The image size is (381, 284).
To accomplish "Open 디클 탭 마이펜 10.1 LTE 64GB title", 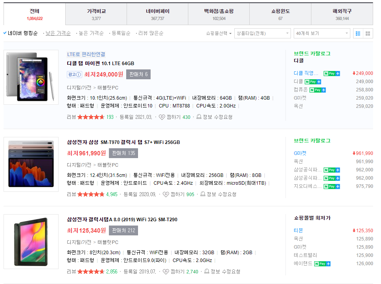I will (x=101, y=64).
